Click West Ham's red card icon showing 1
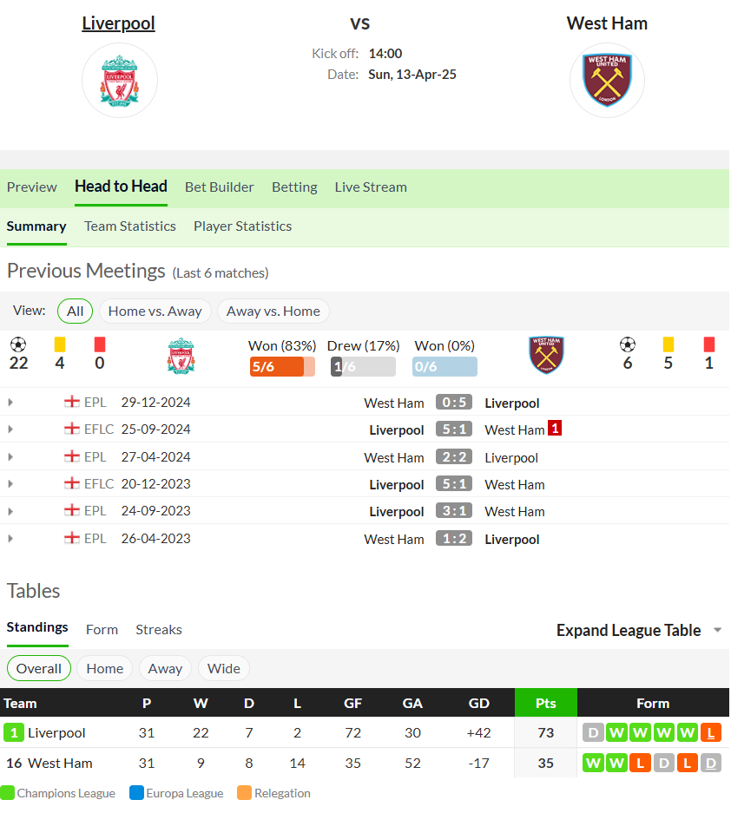 click(708, 344)
